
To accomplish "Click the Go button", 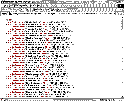I will coord(120,13).
